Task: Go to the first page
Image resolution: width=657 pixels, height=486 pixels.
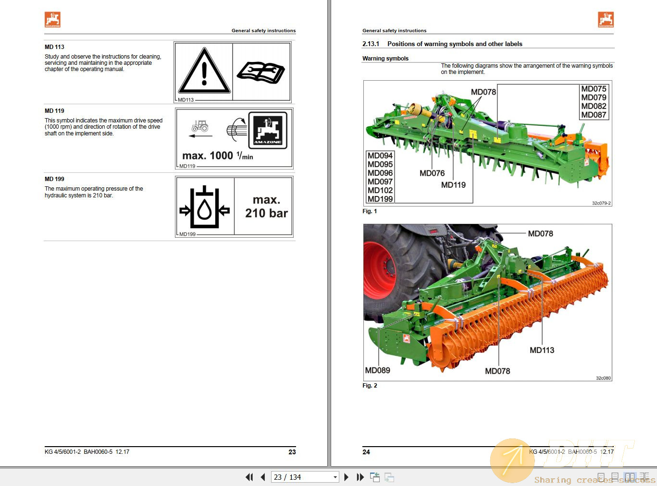Action: pos(249,477)
